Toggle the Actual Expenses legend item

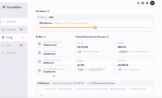click(x=66, y=89)
